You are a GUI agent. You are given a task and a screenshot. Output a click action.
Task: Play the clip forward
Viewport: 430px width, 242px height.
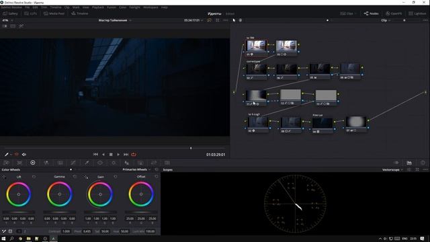pyautogui.click(x=118, y=155)
